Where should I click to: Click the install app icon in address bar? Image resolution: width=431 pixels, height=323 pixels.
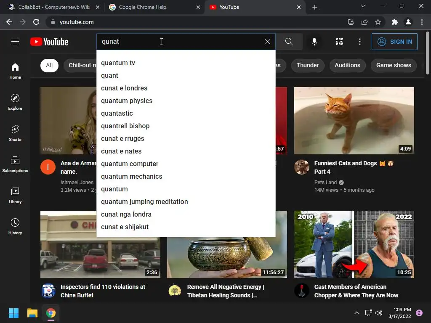(351, 22)
